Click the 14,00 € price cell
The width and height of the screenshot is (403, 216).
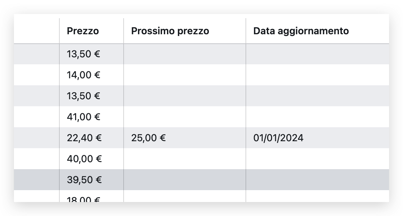[83, 75]
